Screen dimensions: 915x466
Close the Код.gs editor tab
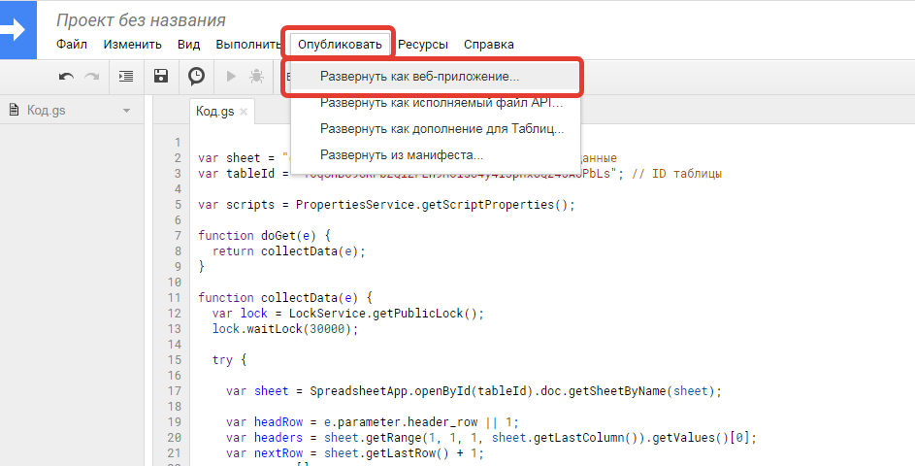pos(244,112)
